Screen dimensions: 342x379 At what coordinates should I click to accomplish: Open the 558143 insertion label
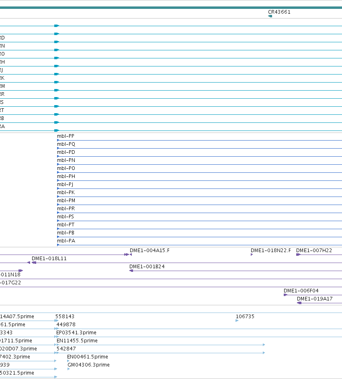[65, 317]
